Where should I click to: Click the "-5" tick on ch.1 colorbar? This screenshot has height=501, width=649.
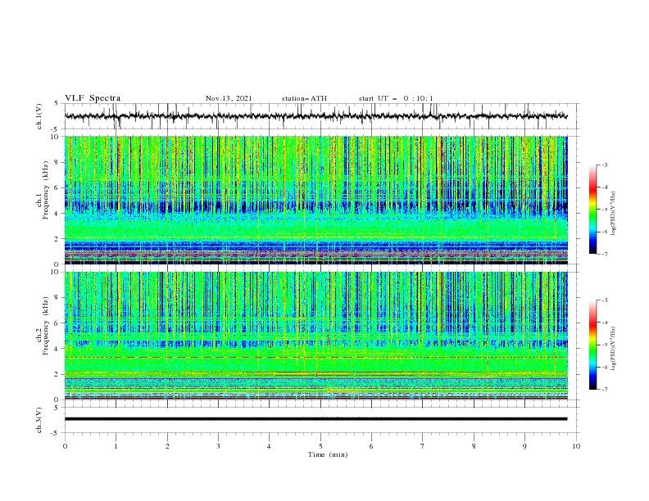[x=604, y=210]
